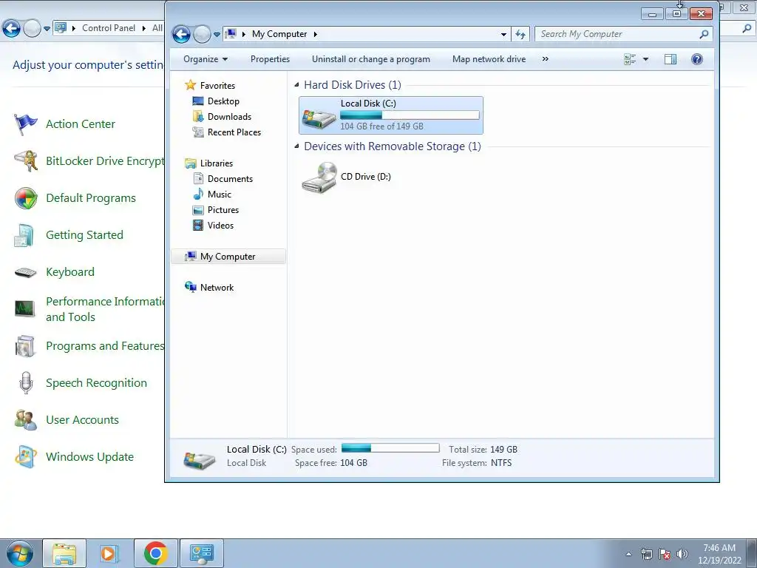Change view using the view icon

pyautogui.click(x=630, y=59)
